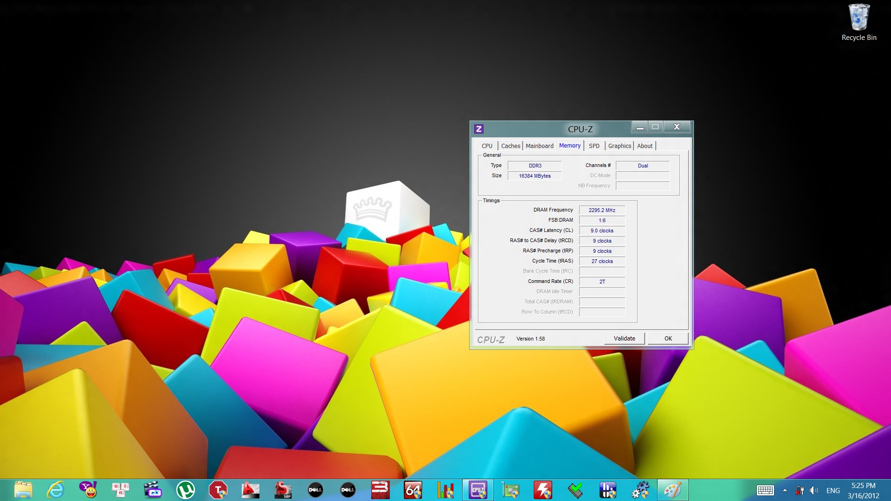
Task: Open the first Dell taskbar icon
Action: [x=315, y=490]
